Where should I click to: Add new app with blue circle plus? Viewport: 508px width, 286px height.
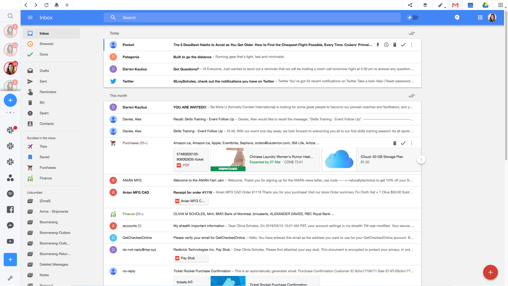[10, 100]
